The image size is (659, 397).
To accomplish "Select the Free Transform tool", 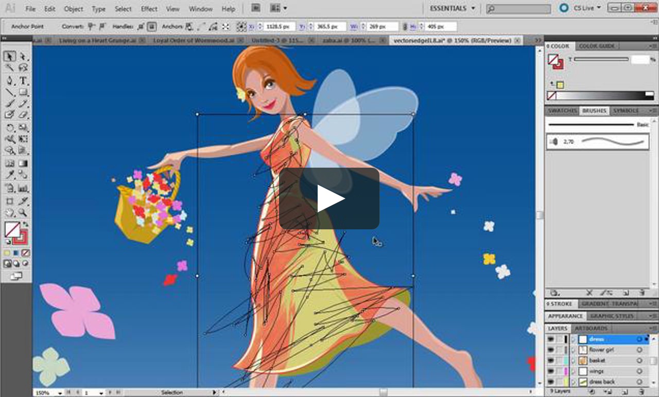I will [x=23, y=139].
